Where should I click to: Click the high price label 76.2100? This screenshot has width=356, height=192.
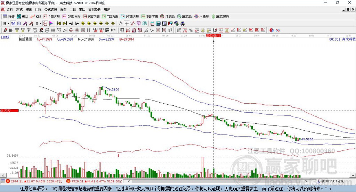[x=113, y=89]
